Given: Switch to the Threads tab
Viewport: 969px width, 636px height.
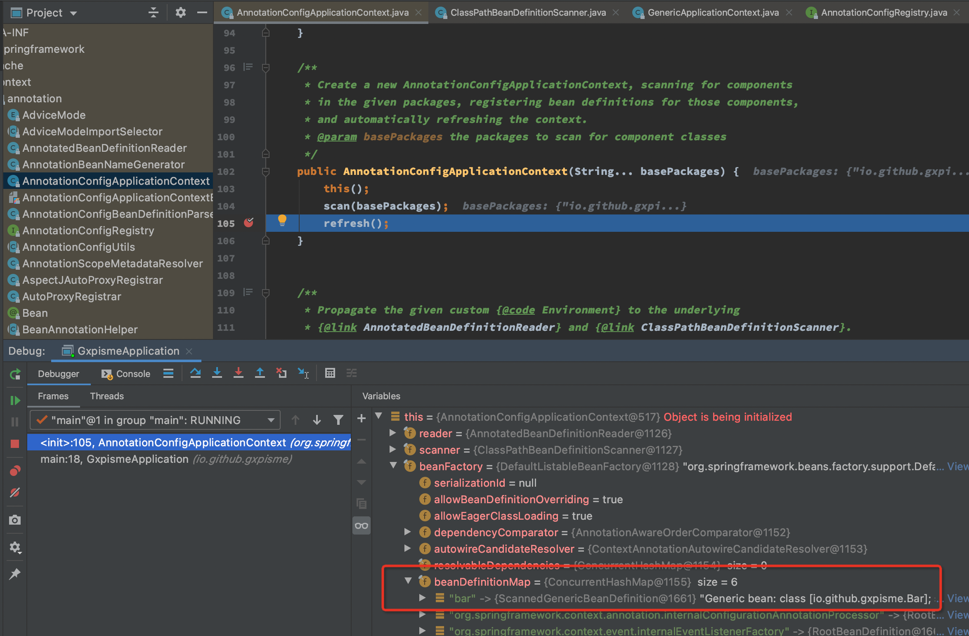Looking at the screenshot, I should (x=107, y=396).
